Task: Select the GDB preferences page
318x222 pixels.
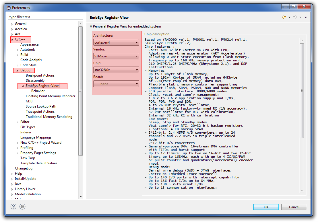Action: tap(29, 101)
